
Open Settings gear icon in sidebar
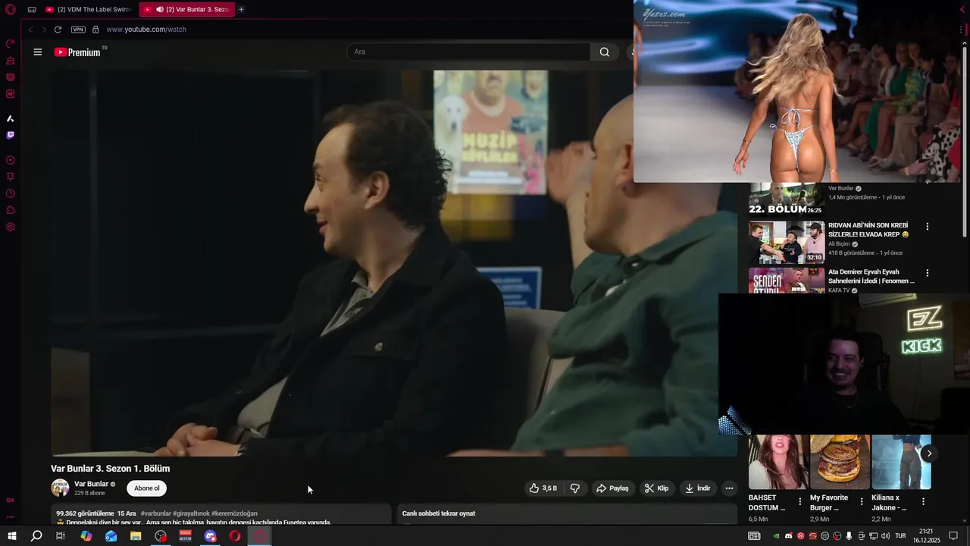[x=11, y=227]
